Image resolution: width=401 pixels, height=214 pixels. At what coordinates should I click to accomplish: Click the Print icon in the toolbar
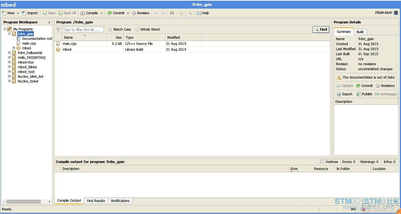pos(181,13)
